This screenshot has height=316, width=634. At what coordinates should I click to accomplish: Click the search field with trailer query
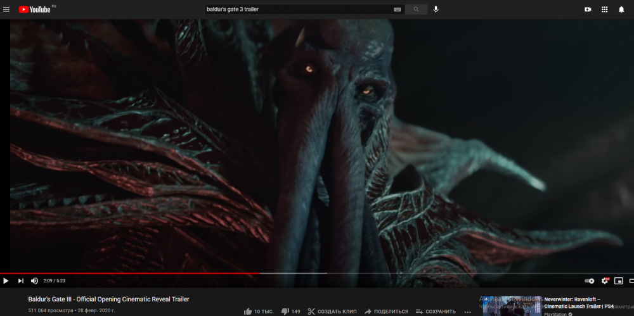pos(298,9)
